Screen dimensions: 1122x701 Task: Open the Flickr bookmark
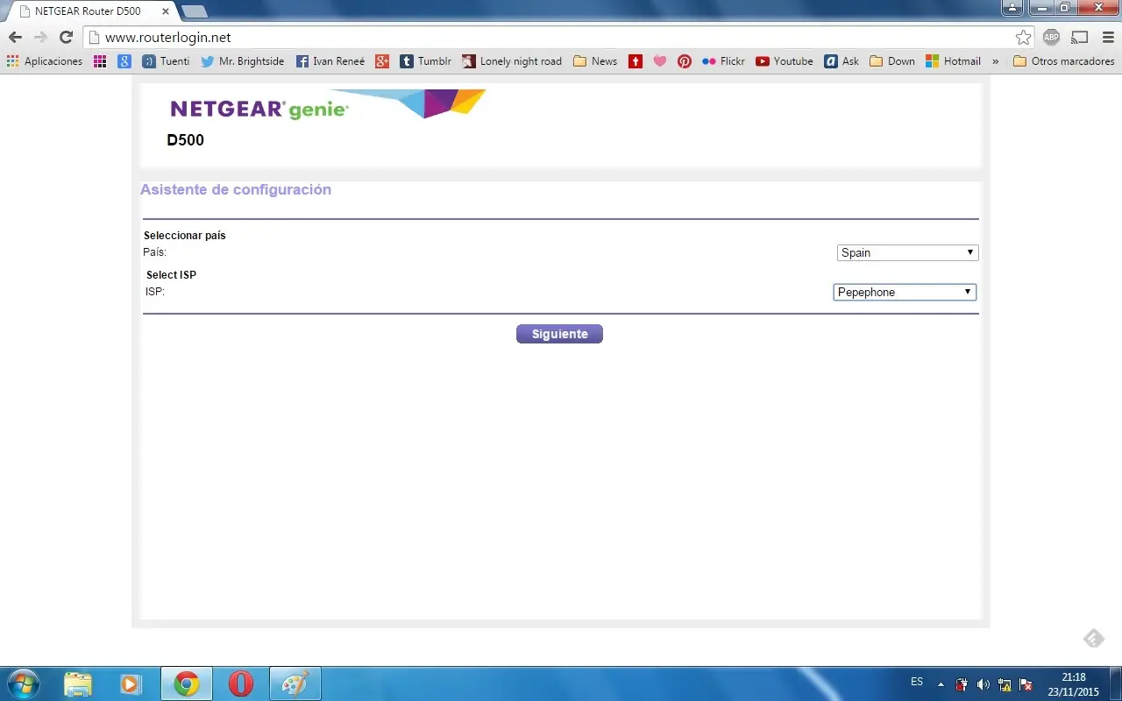724,61
